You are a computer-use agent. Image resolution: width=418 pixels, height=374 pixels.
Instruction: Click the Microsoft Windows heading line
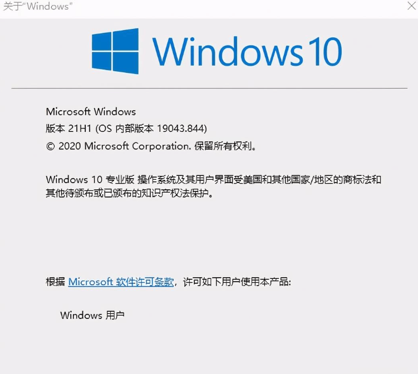[x=91, y=111]
